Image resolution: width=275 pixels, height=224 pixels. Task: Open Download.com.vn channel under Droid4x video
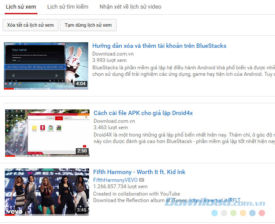(x=114, y=121)
